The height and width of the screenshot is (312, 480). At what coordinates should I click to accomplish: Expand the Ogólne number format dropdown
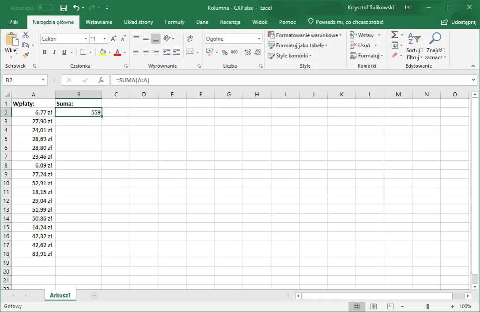point(259,39)
